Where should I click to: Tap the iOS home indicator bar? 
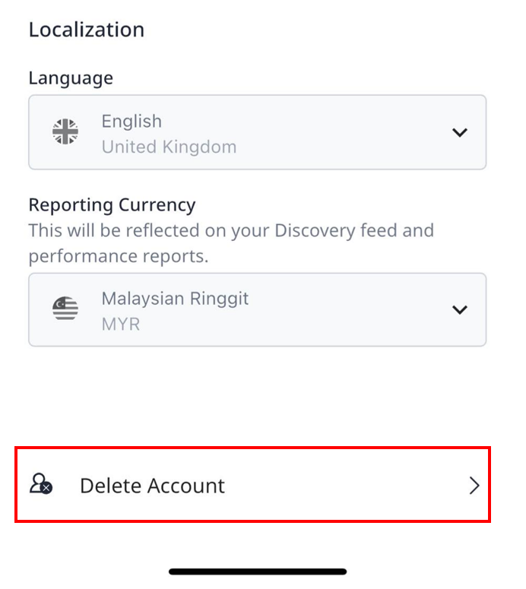click(258, 572)
